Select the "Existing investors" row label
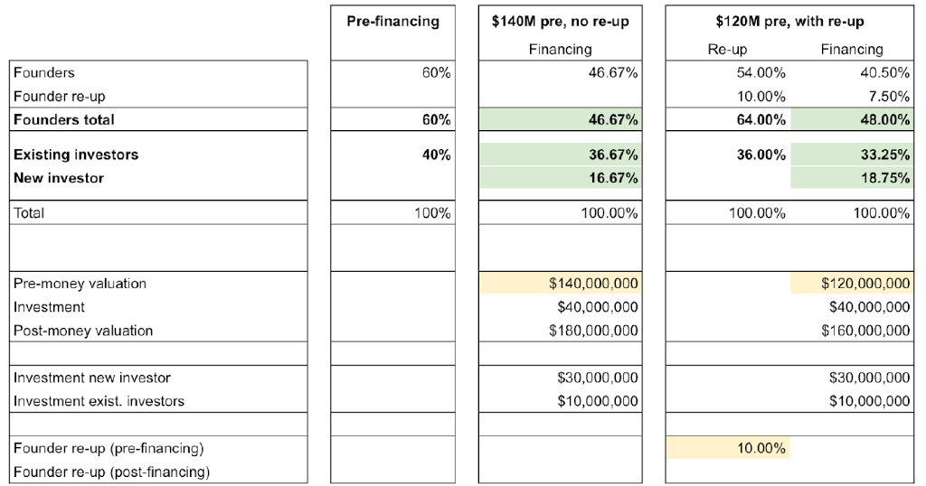 pos(76,154)
